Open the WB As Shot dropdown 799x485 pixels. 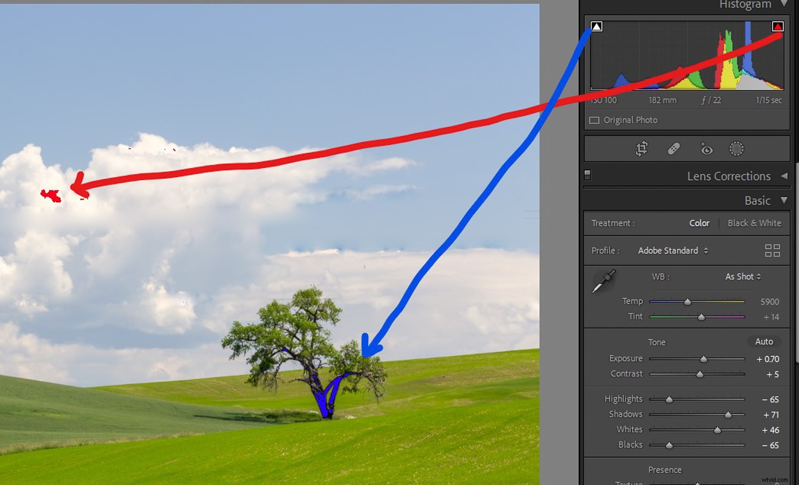coord(742,277)
